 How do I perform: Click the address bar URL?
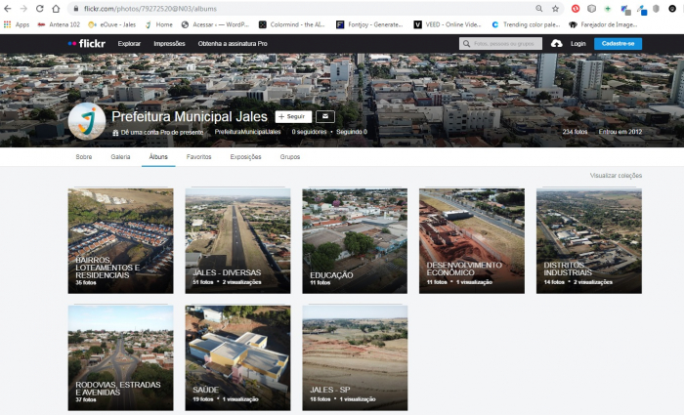click(150, 9)
